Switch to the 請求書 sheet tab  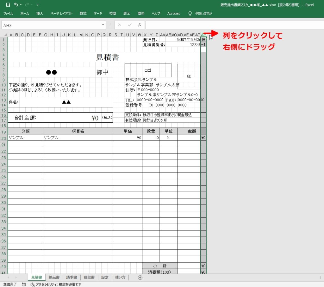(72, 277)
